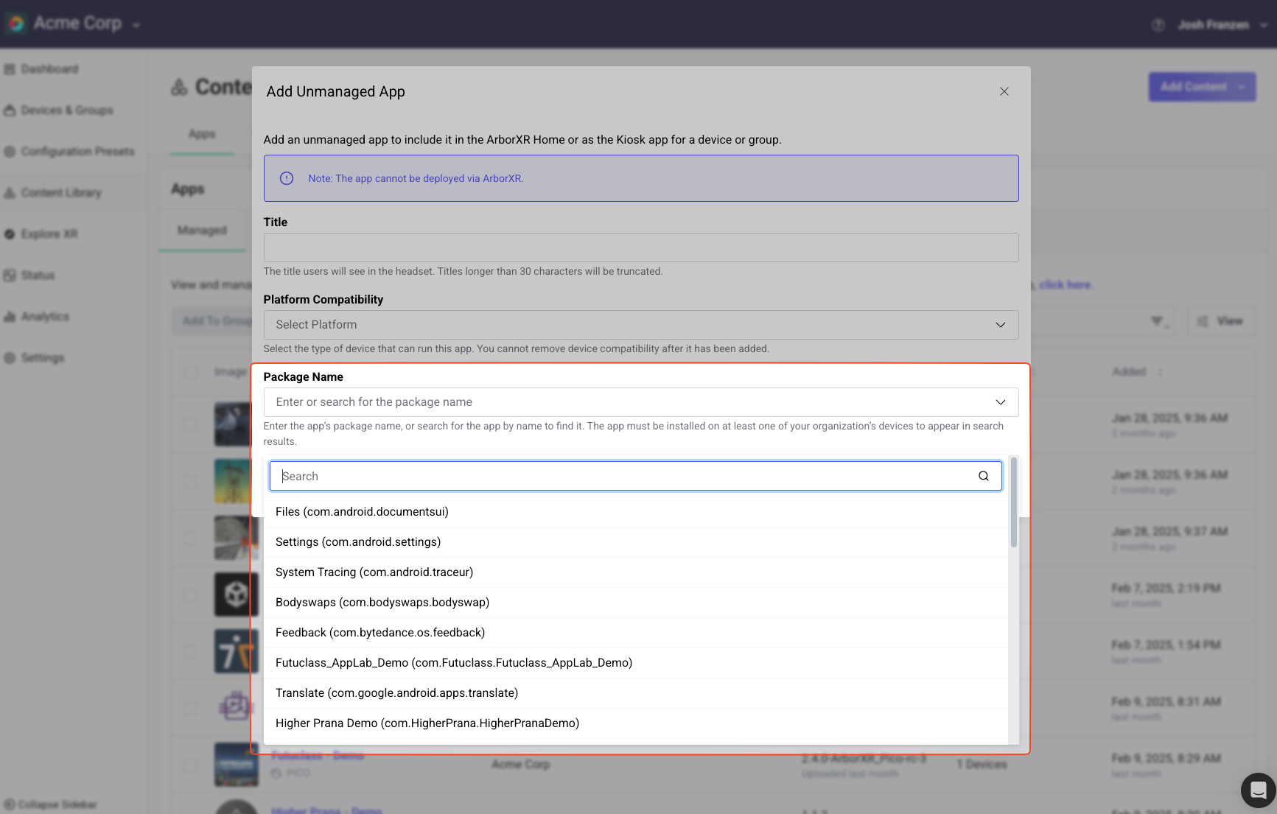Image resolution: width=1277 pixels, height=814 pixels.
Task: Click the View button
Action: (1221, 321)
